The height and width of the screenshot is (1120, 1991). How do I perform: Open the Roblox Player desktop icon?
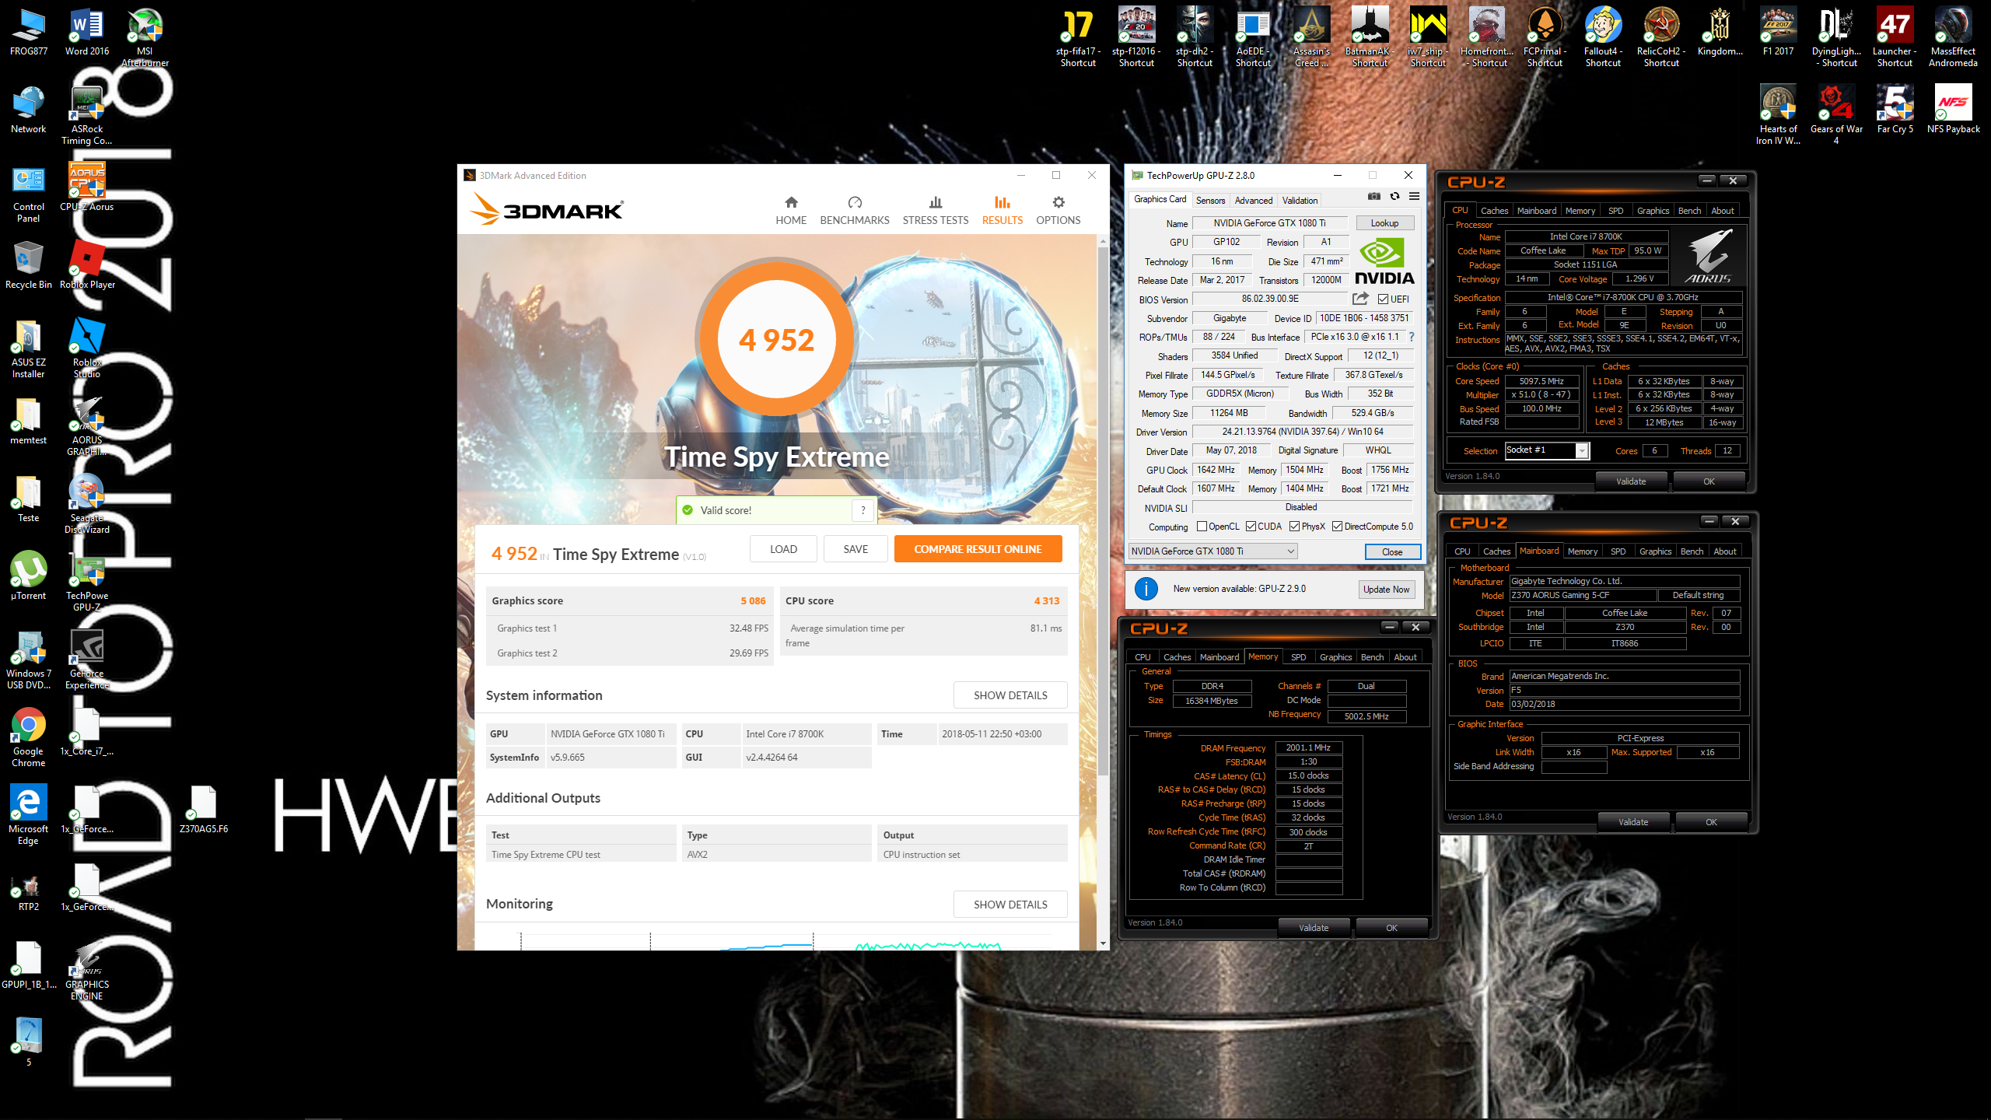[87, 264]
